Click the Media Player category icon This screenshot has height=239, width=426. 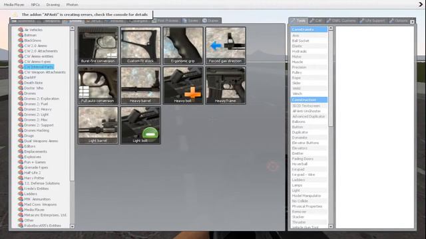click(21, 210)
